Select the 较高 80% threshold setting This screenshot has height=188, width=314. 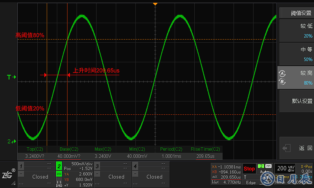tap(296, 78)
